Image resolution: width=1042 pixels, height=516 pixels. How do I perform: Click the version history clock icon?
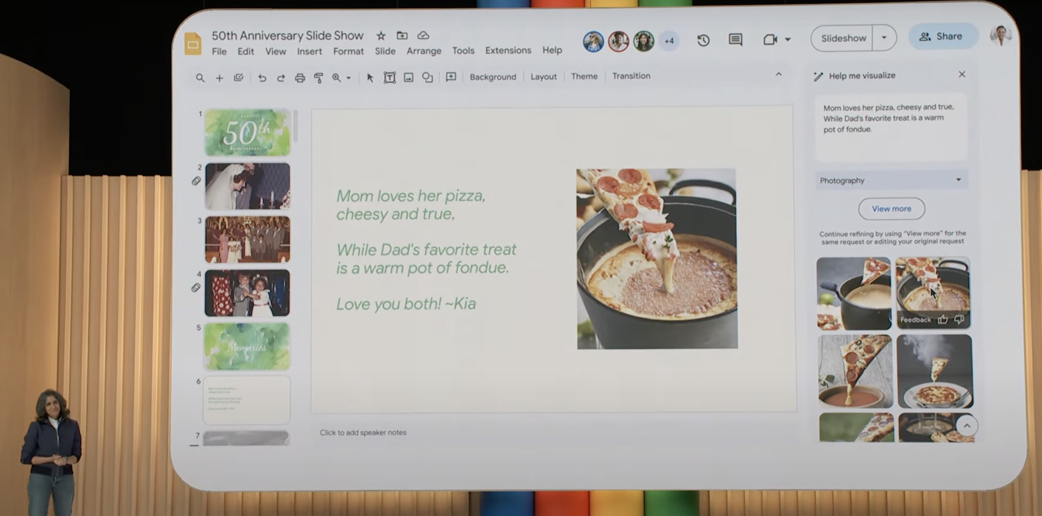click(703, 40)
